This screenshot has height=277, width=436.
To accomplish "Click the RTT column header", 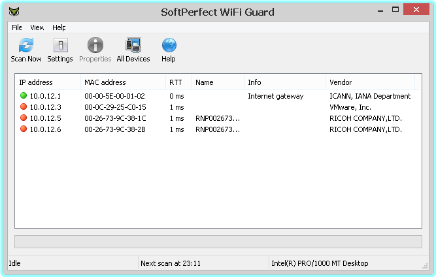I will pyautogui.click(x=178, y=82).
